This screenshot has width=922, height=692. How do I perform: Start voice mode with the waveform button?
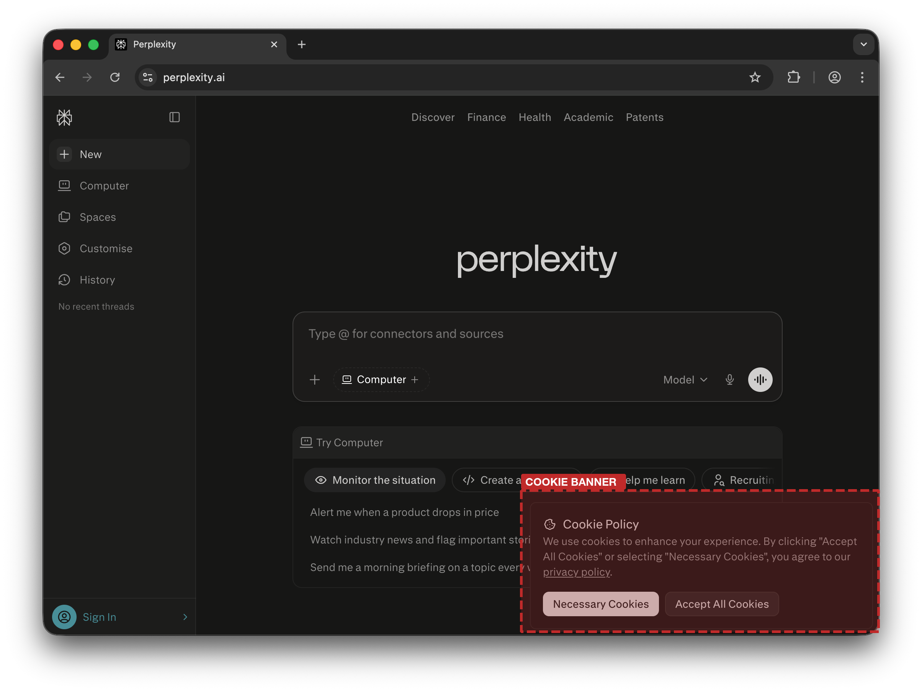click(x=760, y=380)
